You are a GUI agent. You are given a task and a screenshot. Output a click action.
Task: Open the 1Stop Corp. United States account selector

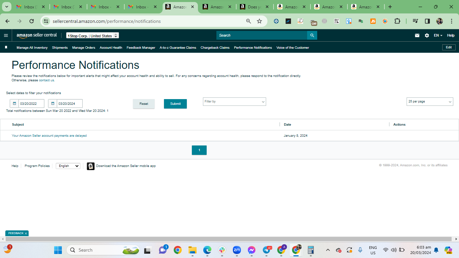[x=92, y=36]
